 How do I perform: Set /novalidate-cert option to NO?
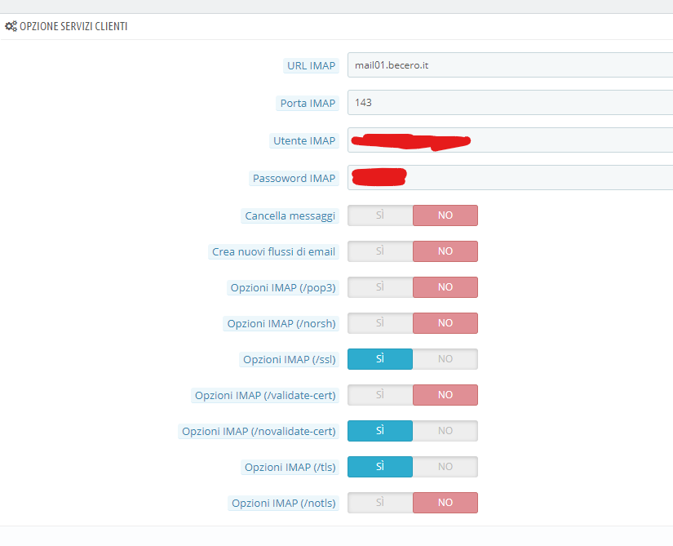pos(445,431)
